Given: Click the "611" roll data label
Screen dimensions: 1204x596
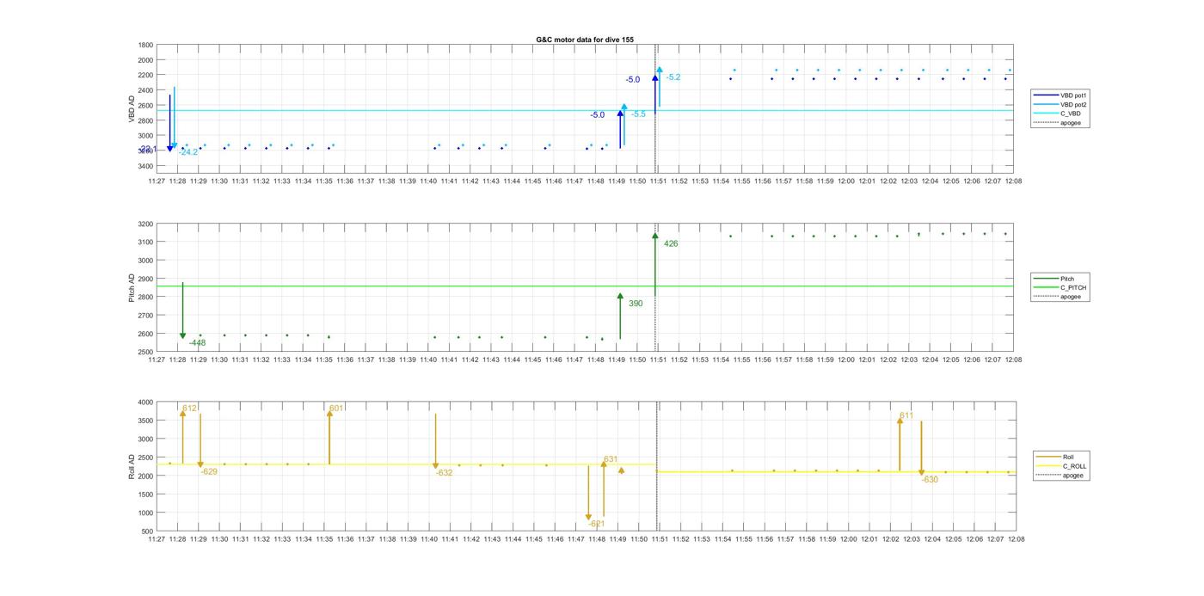Looking at the screenshot, I should click(x=906, y=416).
